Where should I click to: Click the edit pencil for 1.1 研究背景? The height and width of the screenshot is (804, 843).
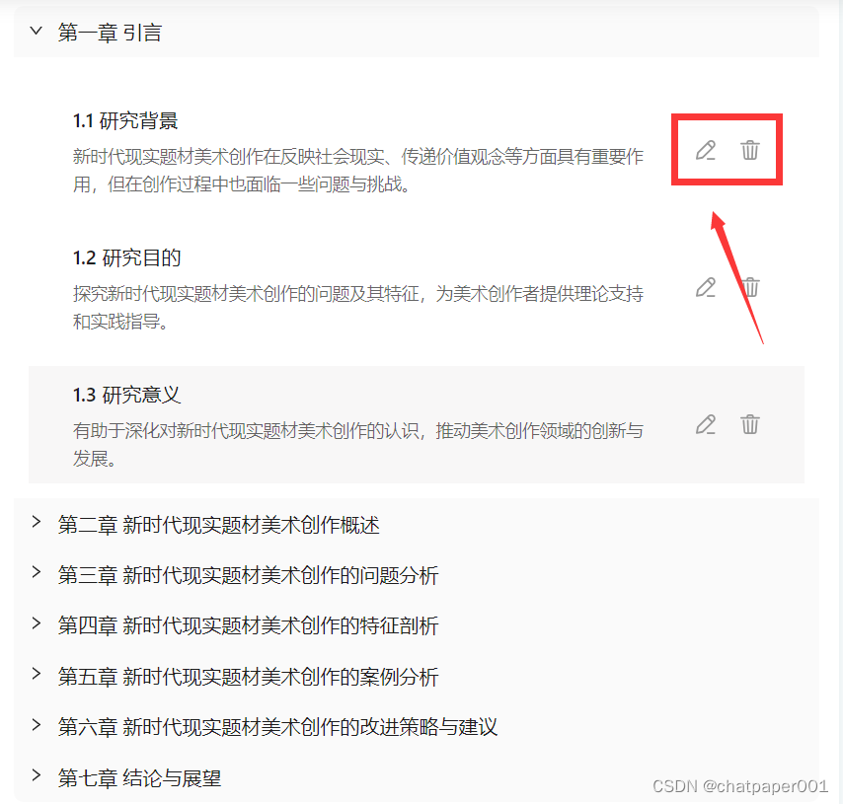pos(706,151)
